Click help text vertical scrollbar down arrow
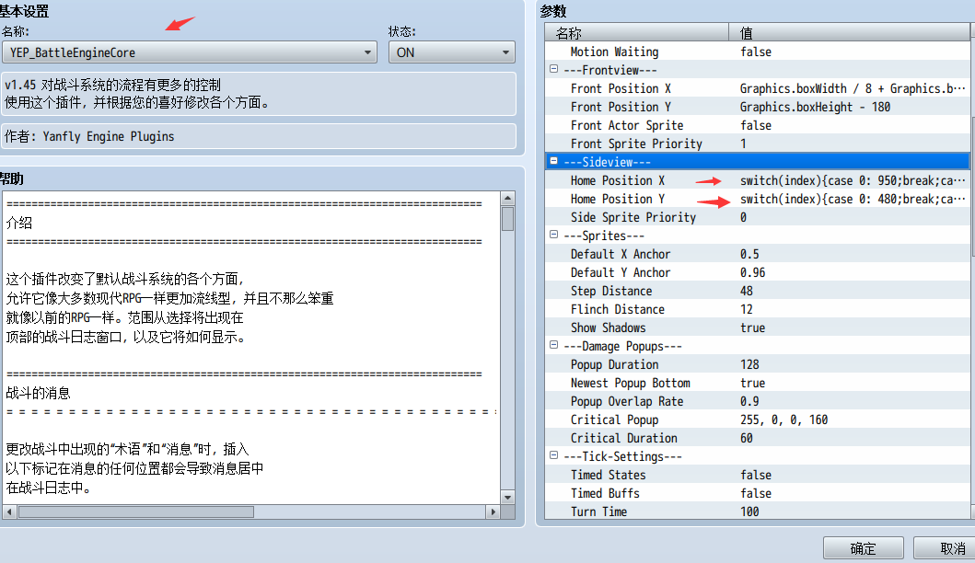This screenshot has width=975, height=563. pos(508,497)
